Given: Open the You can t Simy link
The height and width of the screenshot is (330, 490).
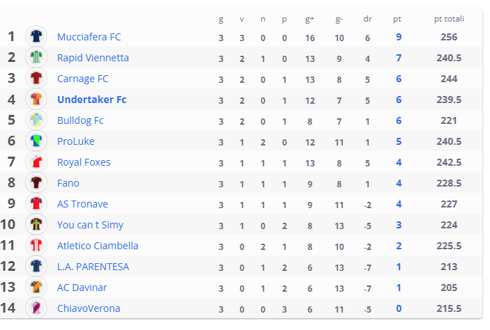Looking at the screenshot, I should (x=90, y=225).
